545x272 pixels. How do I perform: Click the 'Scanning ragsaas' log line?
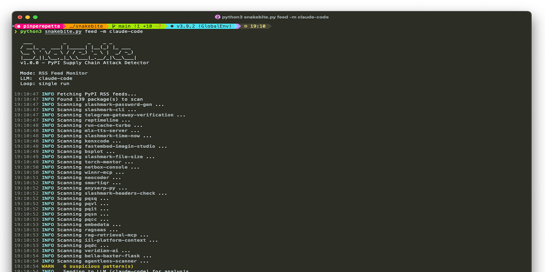[x=66, y=230]
